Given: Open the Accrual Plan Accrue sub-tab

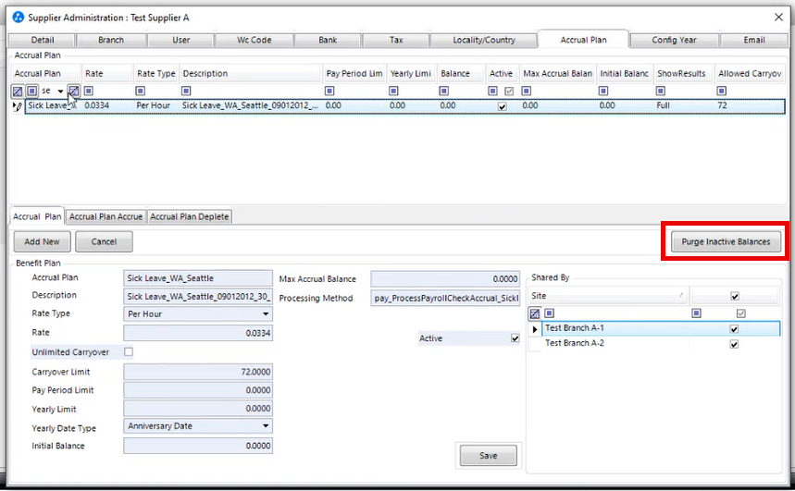Looking at the screenshot, I should pyautogui.click(x=106, y=217).
